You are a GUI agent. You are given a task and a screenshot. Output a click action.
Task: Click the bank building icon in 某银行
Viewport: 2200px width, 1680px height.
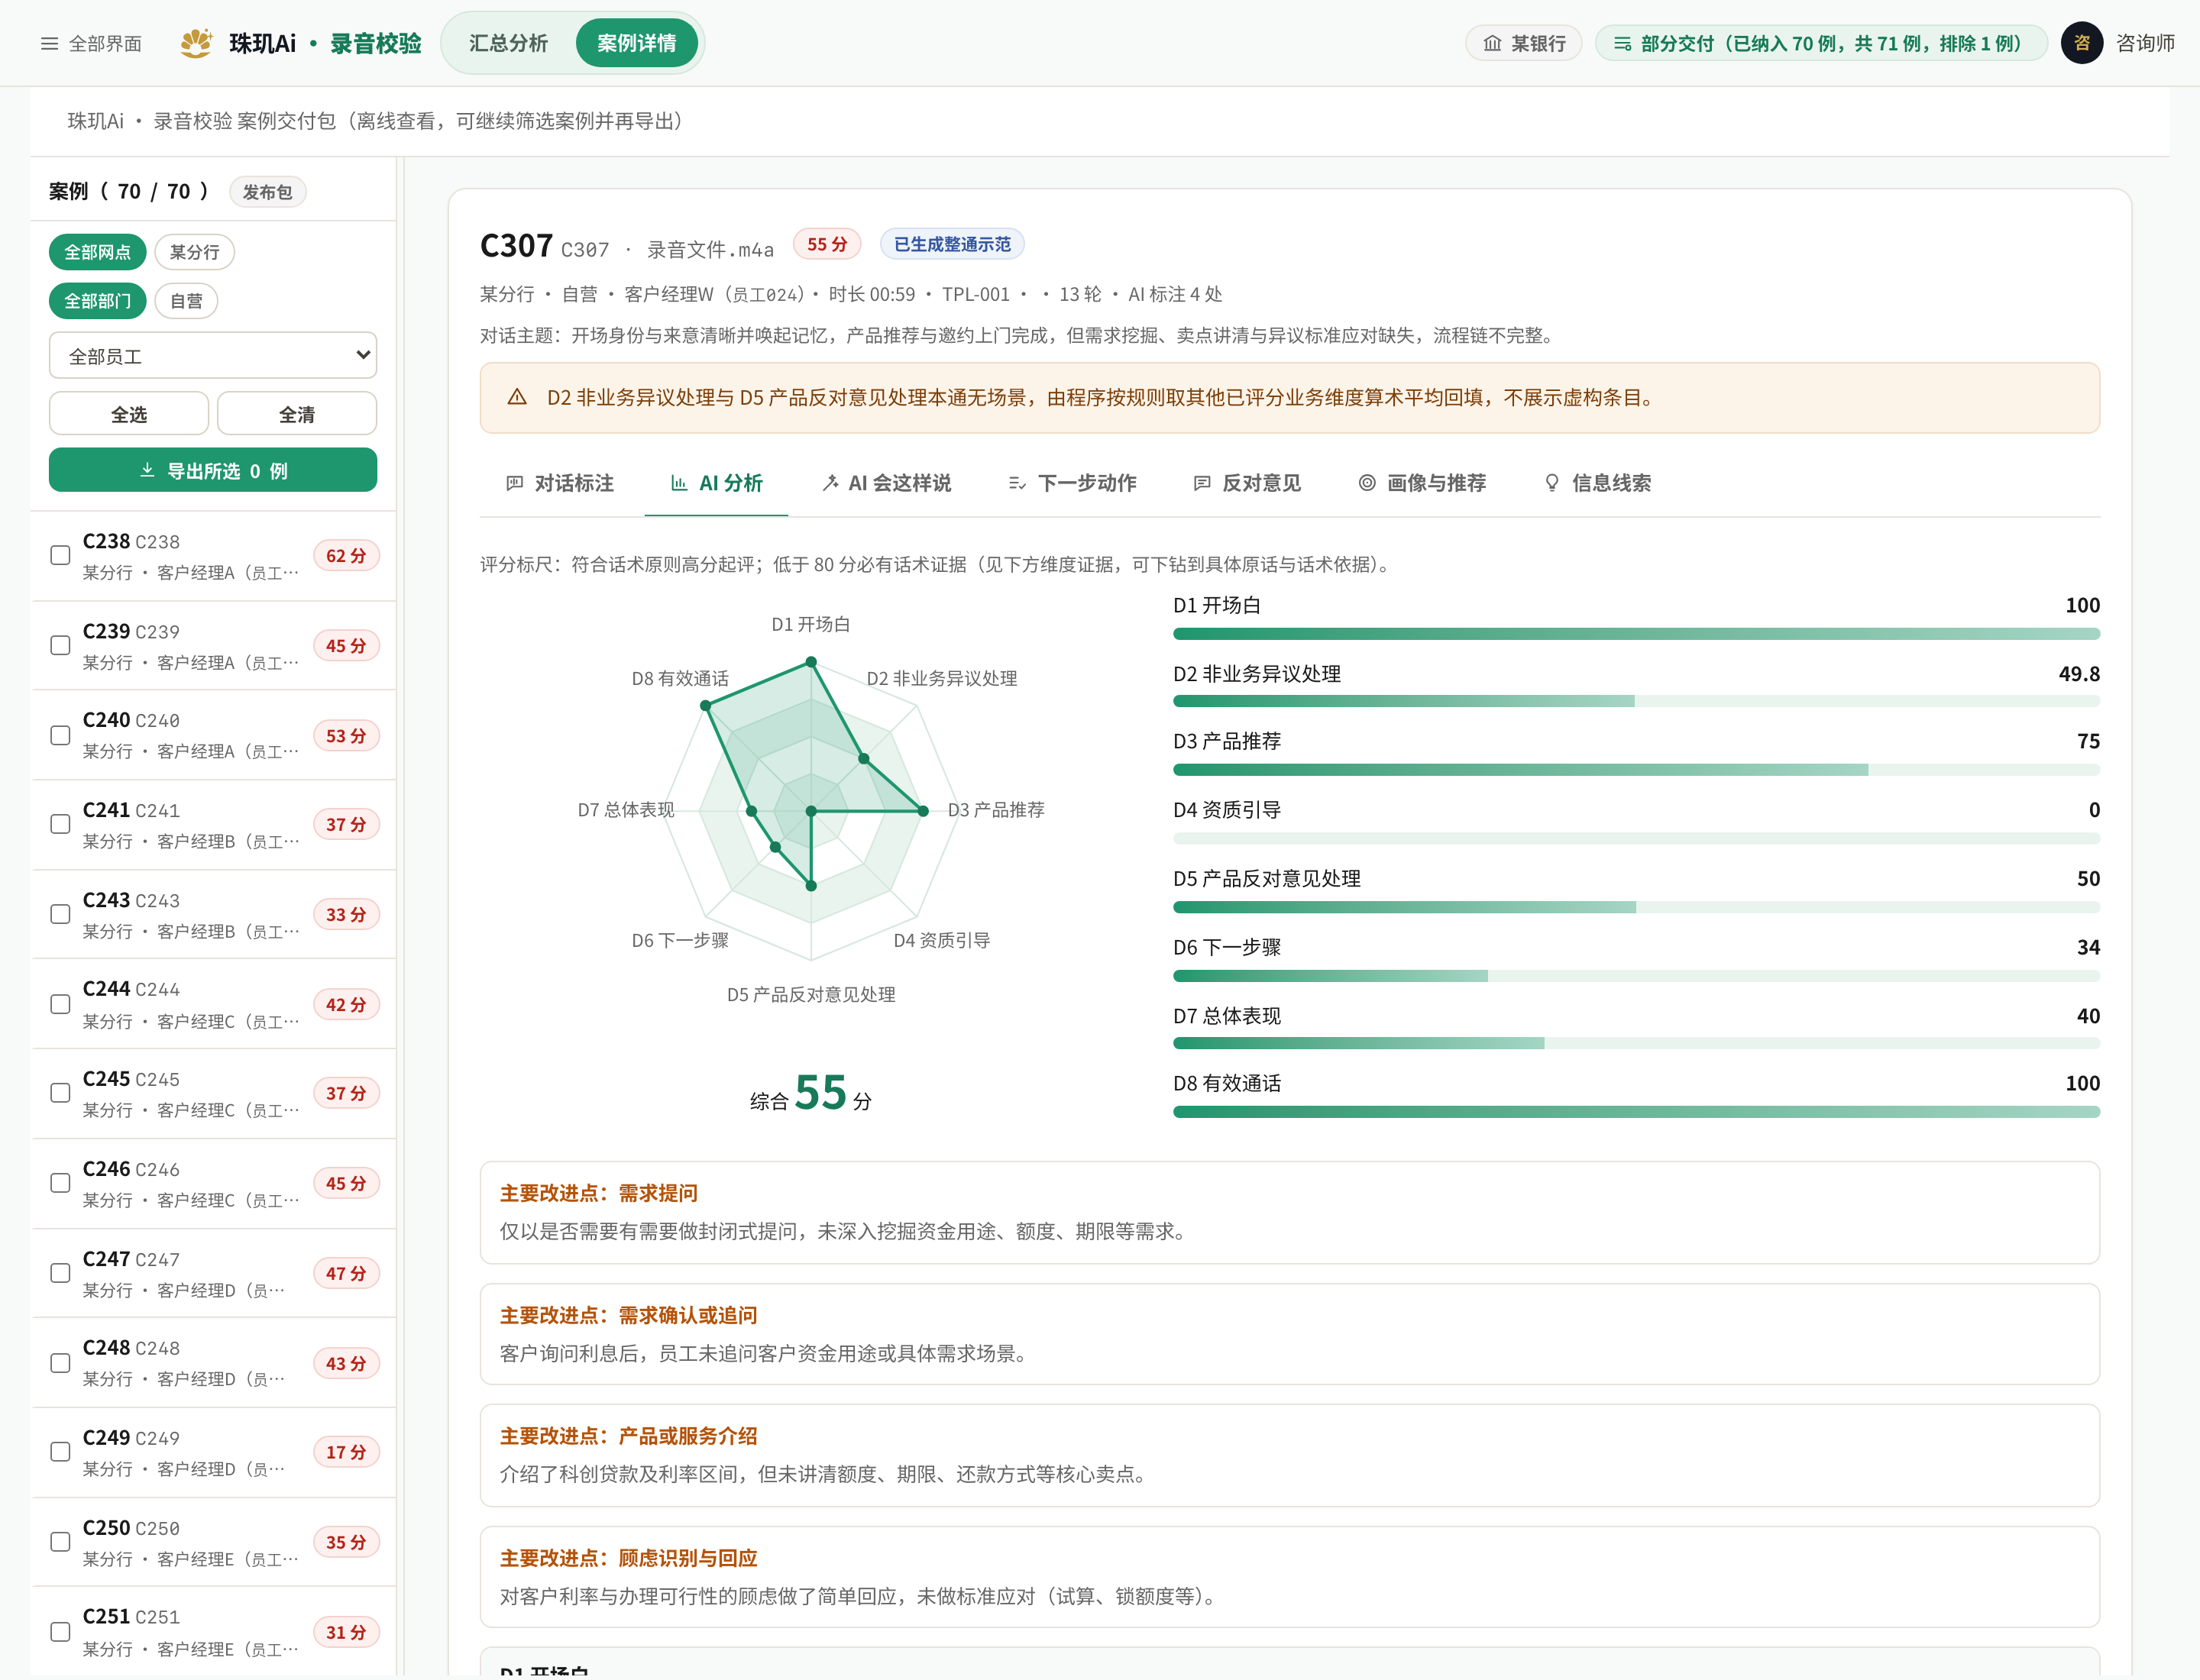point(1492,43)
